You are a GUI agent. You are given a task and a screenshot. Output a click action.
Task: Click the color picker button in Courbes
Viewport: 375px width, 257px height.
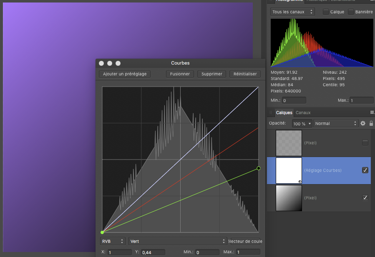point(245,241)
